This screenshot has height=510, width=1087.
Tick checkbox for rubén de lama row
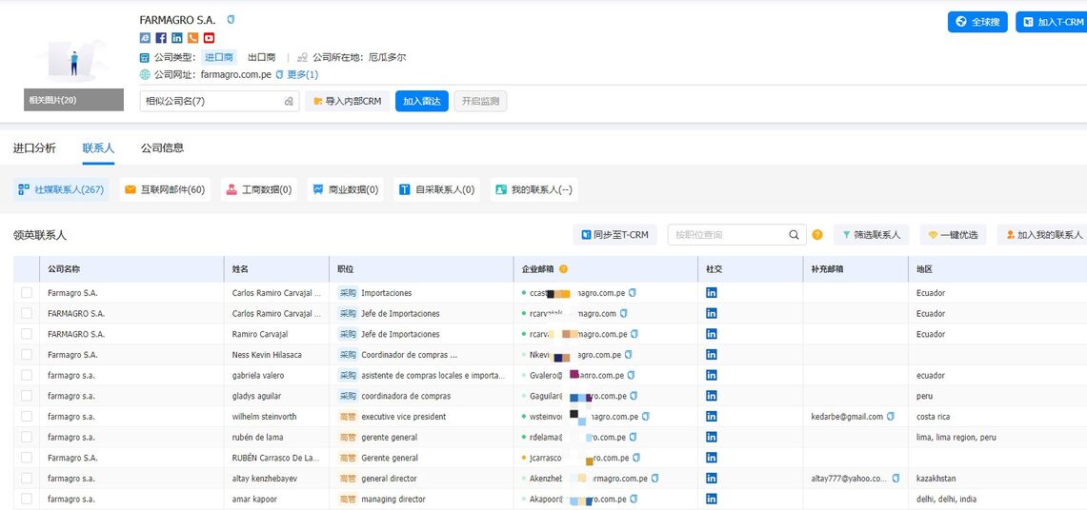pos(27,438)
